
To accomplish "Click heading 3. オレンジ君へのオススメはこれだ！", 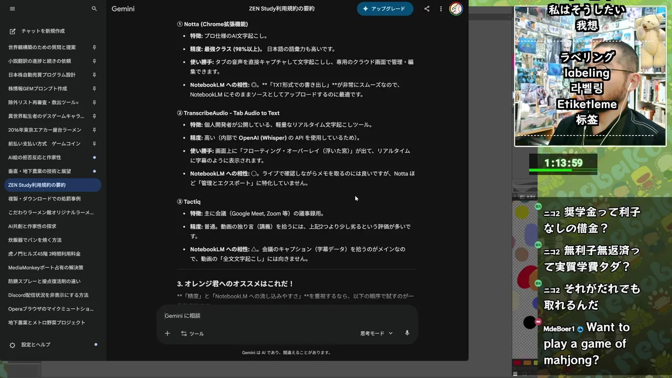I will pos(235,283).
